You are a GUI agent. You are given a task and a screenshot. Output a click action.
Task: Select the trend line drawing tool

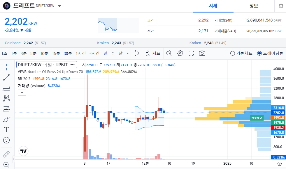[6, 77]
